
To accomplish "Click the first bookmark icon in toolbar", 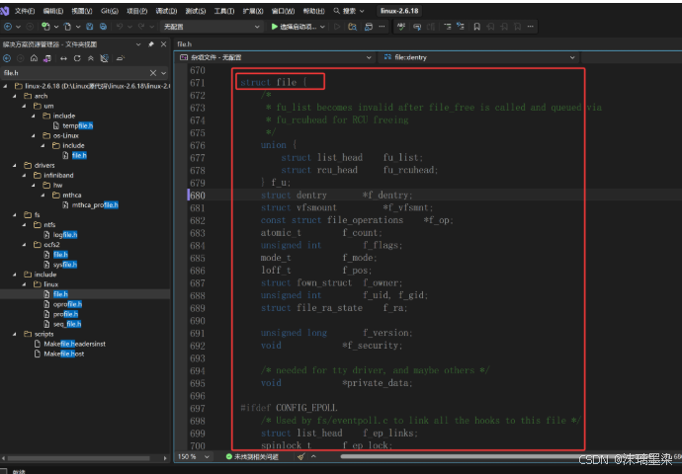I will click(476, 27).
